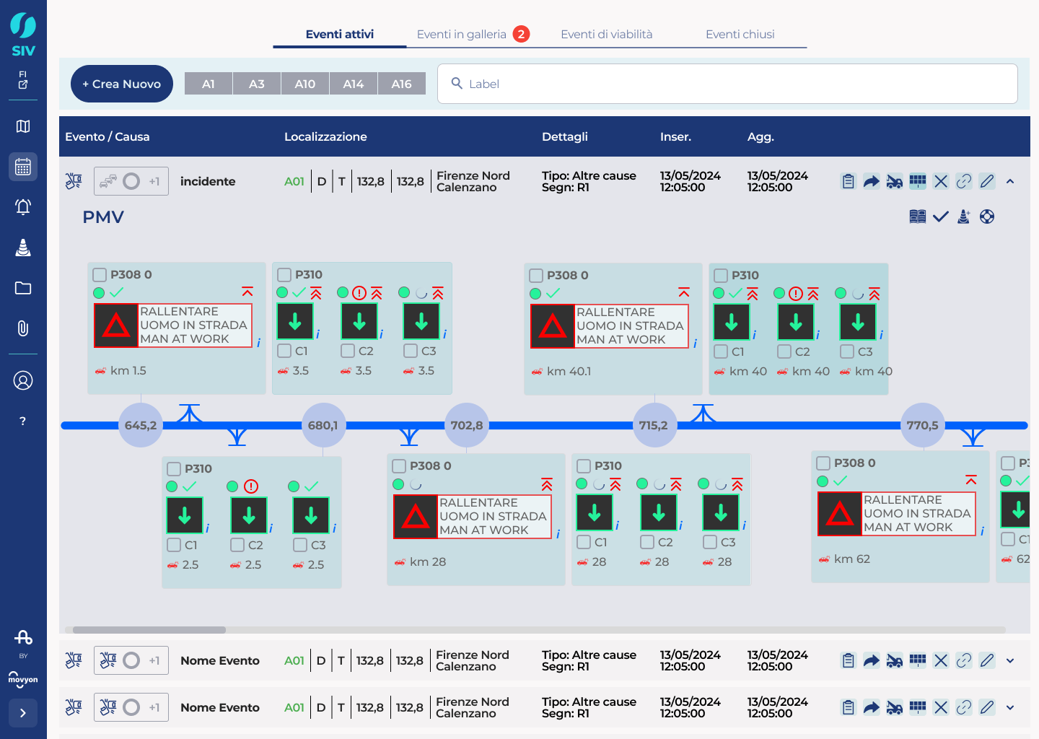Open the paperclip attachments icon in sidebar
The height and width of the screenshot is (739, 1039).
point(23,328)
